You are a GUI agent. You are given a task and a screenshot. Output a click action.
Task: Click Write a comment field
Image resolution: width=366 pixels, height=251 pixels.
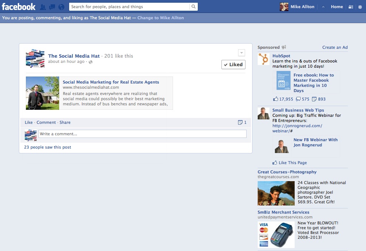(x=142, y=134)
